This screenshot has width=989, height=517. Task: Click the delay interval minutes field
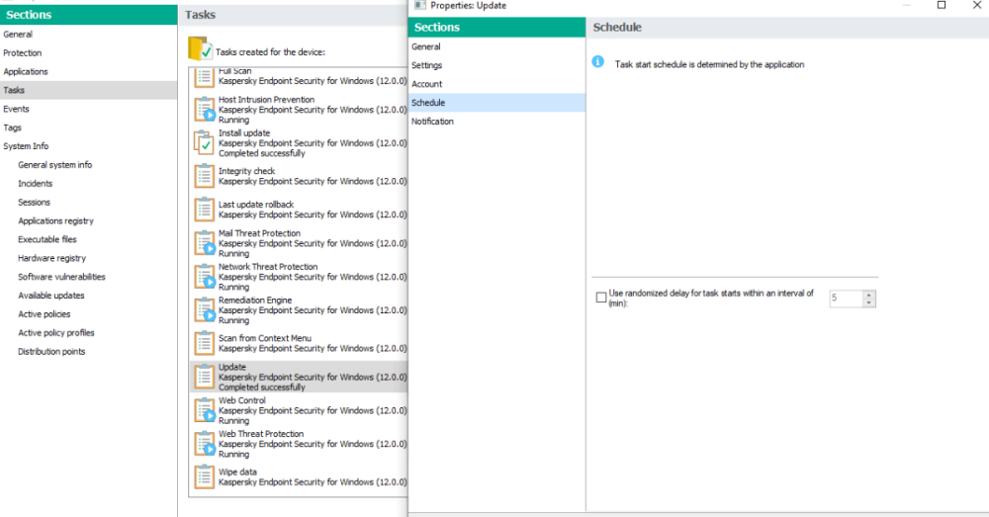(x=846, y=299)
